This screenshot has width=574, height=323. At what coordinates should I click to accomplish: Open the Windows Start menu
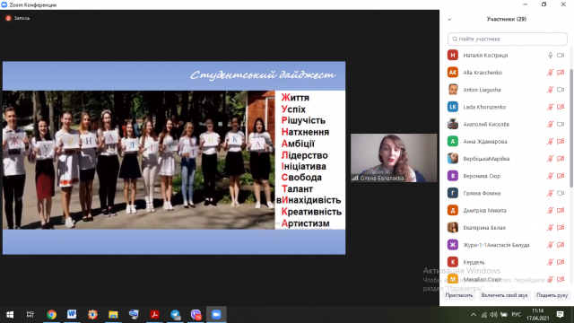(x=10, y=315)
